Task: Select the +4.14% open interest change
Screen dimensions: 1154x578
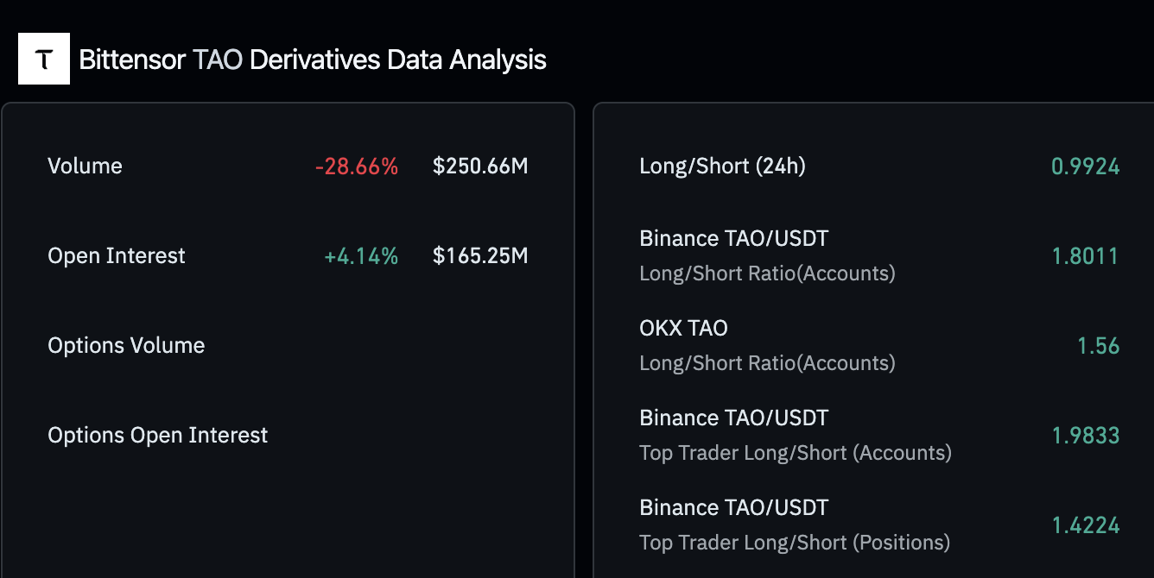Action: click(361, 256)
